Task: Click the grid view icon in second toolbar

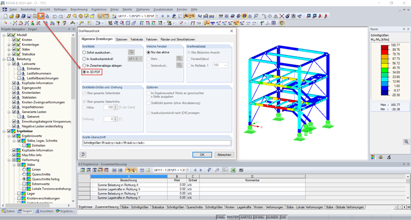Action: click(274, 23)
